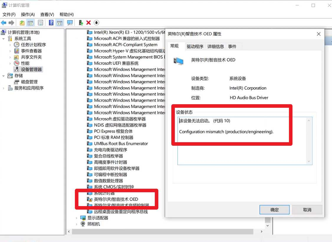Toggle the show/hide action pane icon
The height and width of the screenshot is (242, 332).
(60, 23)
